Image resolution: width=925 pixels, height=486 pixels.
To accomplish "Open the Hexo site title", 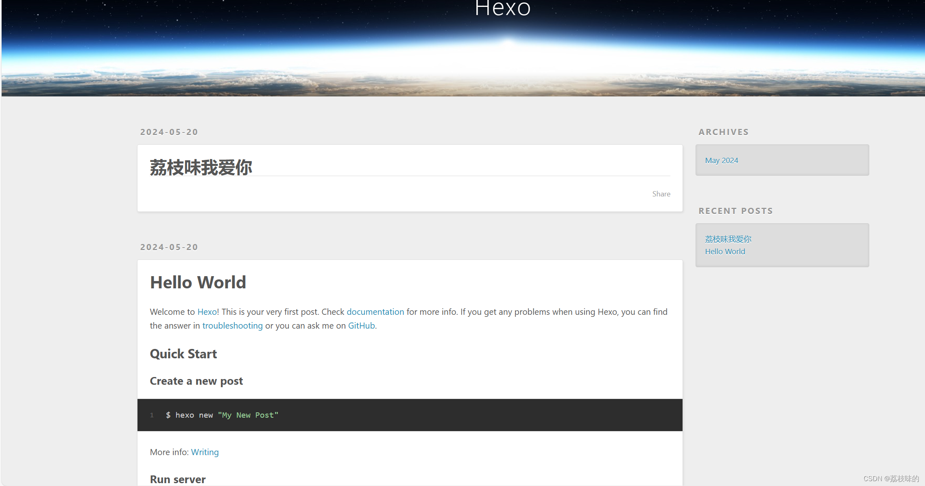I will [x=503, y=8].
